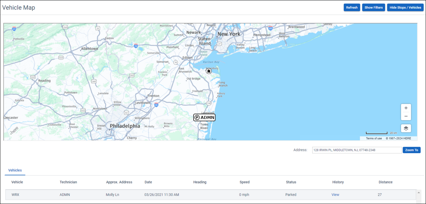Screen dimensions: 426x204
Task: Open the map layers selector icon
Action: [406, 128]
